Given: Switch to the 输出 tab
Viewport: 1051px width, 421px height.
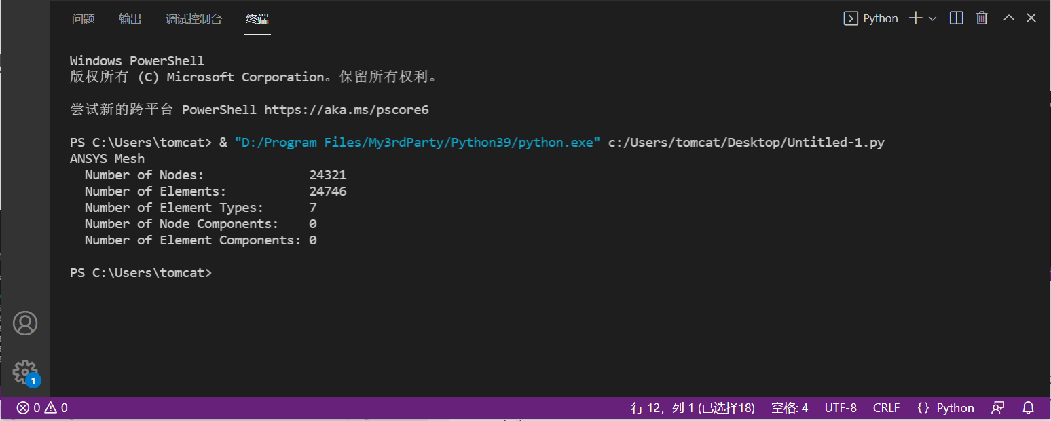Looking at the screenshot, I should coord(130,19).
